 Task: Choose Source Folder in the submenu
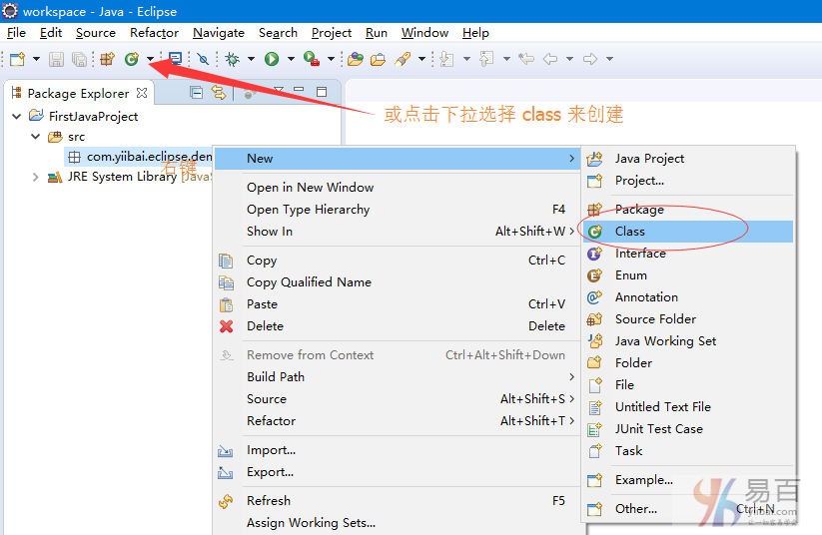pyautogui.click(x=688, y=319)
